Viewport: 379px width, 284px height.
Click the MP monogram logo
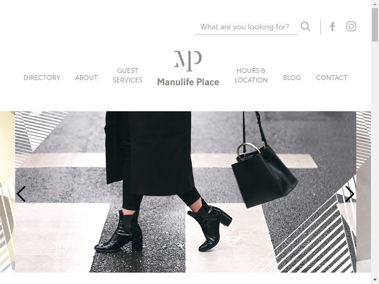(188, 61)
